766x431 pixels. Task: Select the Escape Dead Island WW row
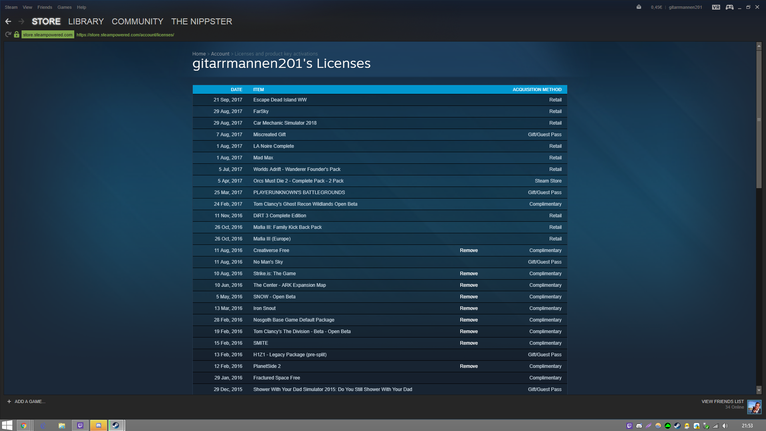click(x=380, y=100)
